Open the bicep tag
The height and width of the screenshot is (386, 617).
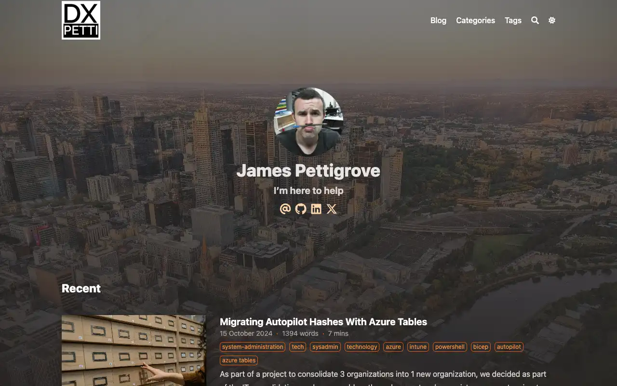point(481,347)
